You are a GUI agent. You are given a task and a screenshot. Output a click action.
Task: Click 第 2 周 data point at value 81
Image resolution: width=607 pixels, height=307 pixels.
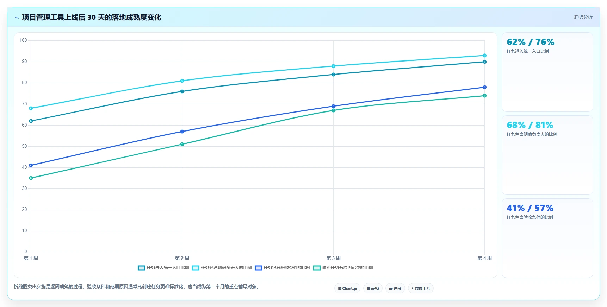click(182, 81)
